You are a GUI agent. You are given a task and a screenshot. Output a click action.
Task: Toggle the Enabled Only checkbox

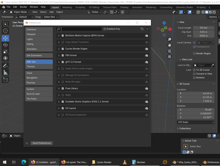point(105,29)
